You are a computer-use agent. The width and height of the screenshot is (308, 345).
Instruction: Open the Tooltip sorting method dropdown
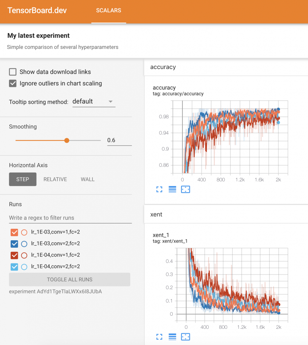click(94, 101)
